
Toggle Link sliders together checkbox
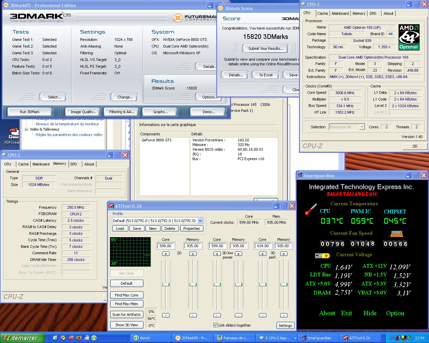[x=216, y=325]
